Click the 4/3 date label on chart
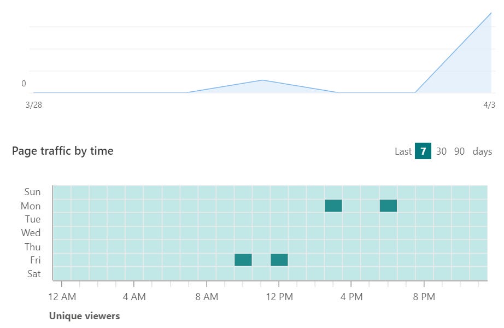504x328 pixels. (x=488, y=105)
